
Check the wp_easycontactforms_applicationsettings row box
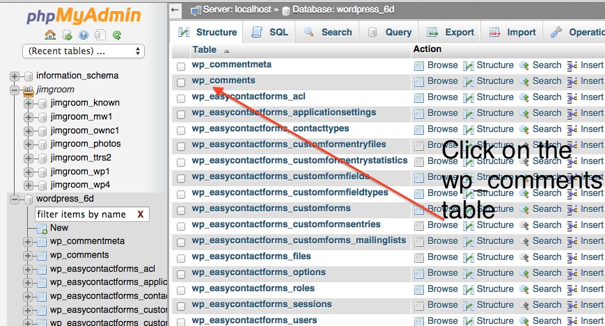(181, 114)
